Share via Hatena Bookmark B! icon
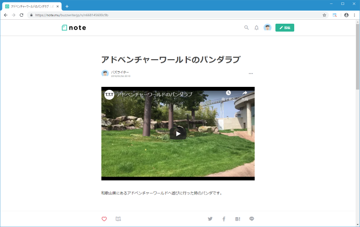Image resolution: width=360 pixels, height=227 pixels. (238, 219)
